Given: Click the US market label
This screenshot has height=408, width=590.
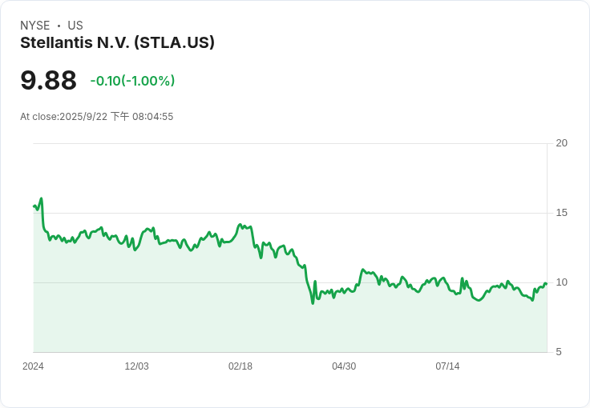Looking at the screenshot, I should point(75,26).
